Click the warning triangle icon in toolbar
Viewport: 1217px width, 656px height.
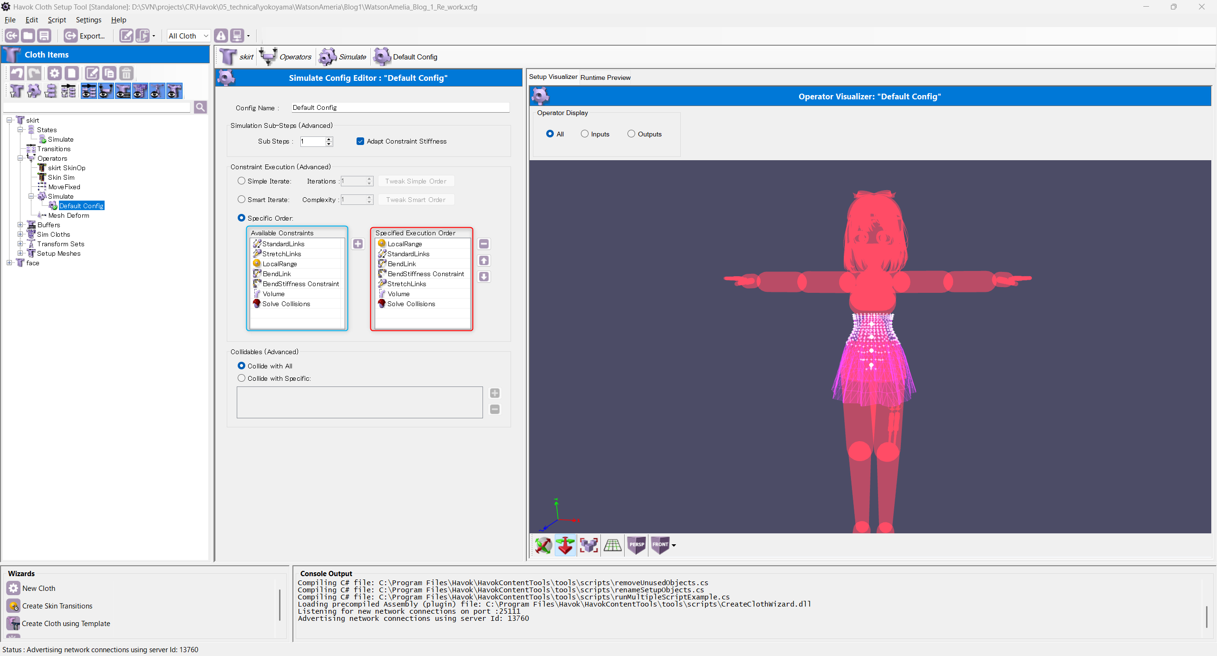pyautogui.click(x=221, y=36)
